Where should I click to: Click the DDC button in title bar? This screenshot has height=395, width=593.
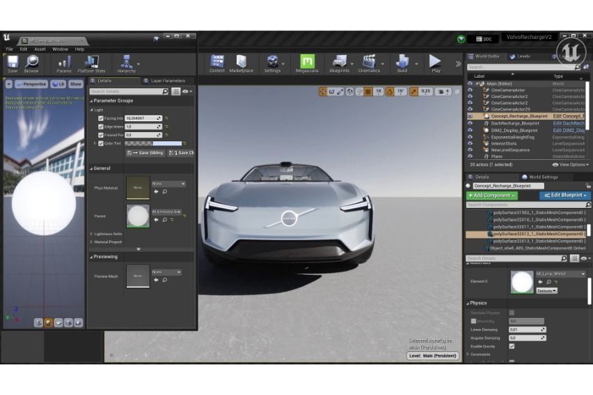[x=484, y=39]
